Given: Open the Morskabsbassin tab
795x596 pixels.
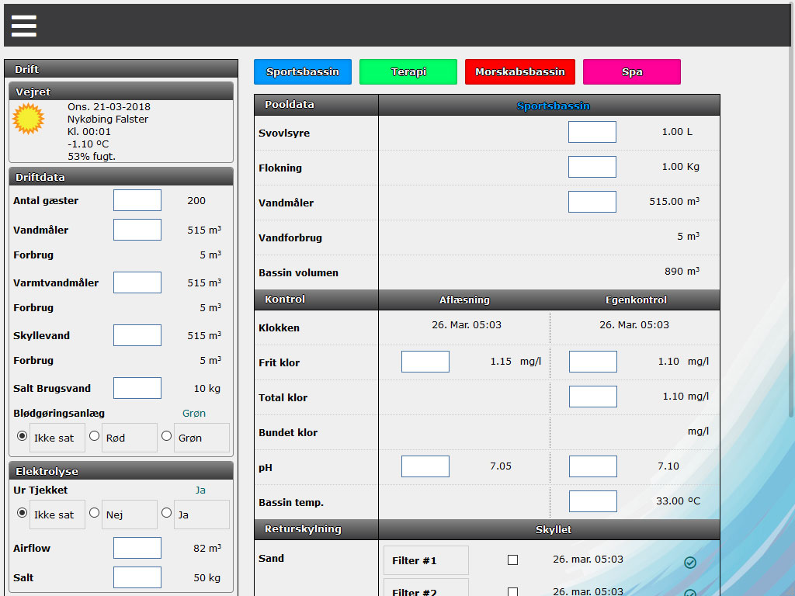Looking at the screenshot, I should tap(520, 72).
